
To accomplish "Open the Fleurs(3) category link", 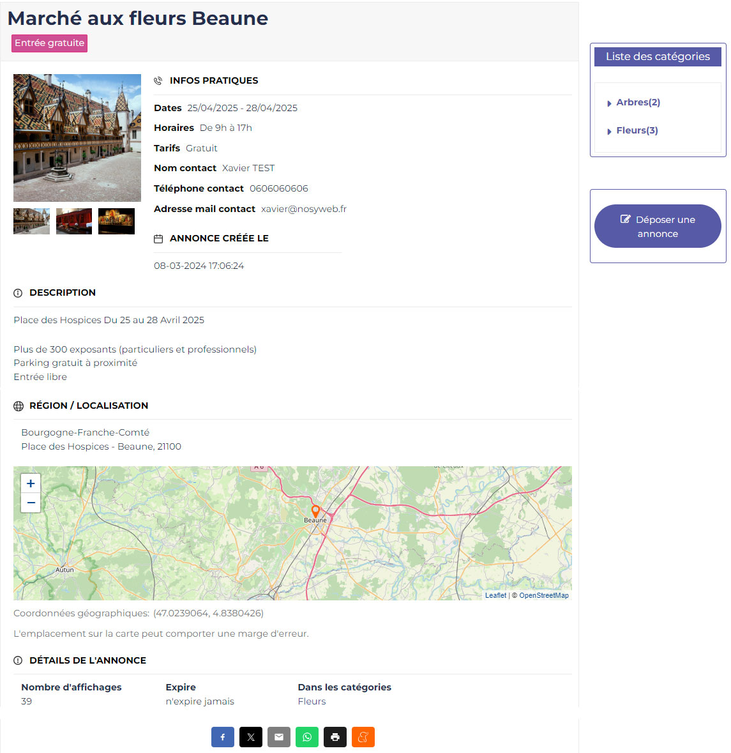I will pyautogui.click(x=637, y=130).
